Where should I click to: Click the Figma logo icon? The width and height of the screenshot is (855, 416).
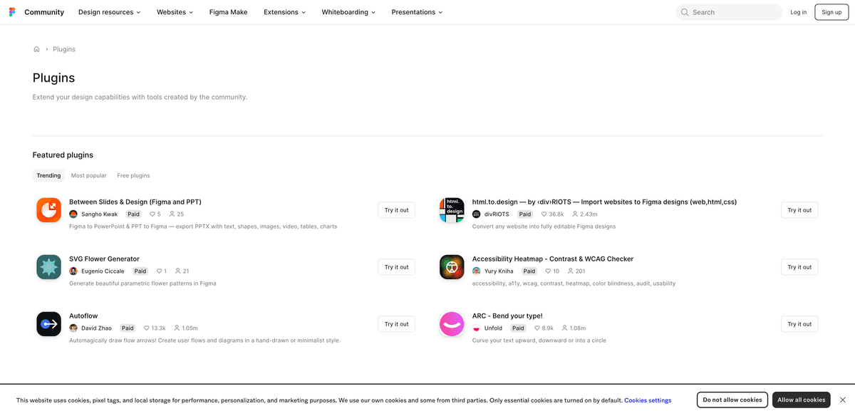13,12
